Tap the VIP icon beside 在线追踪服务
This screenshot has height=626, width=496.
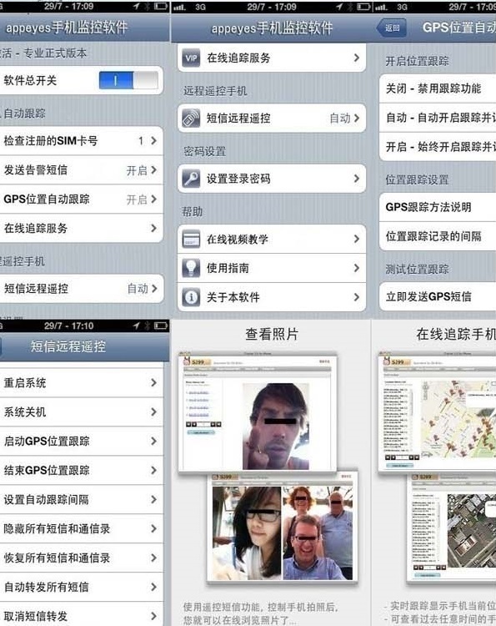click(192, 58)
